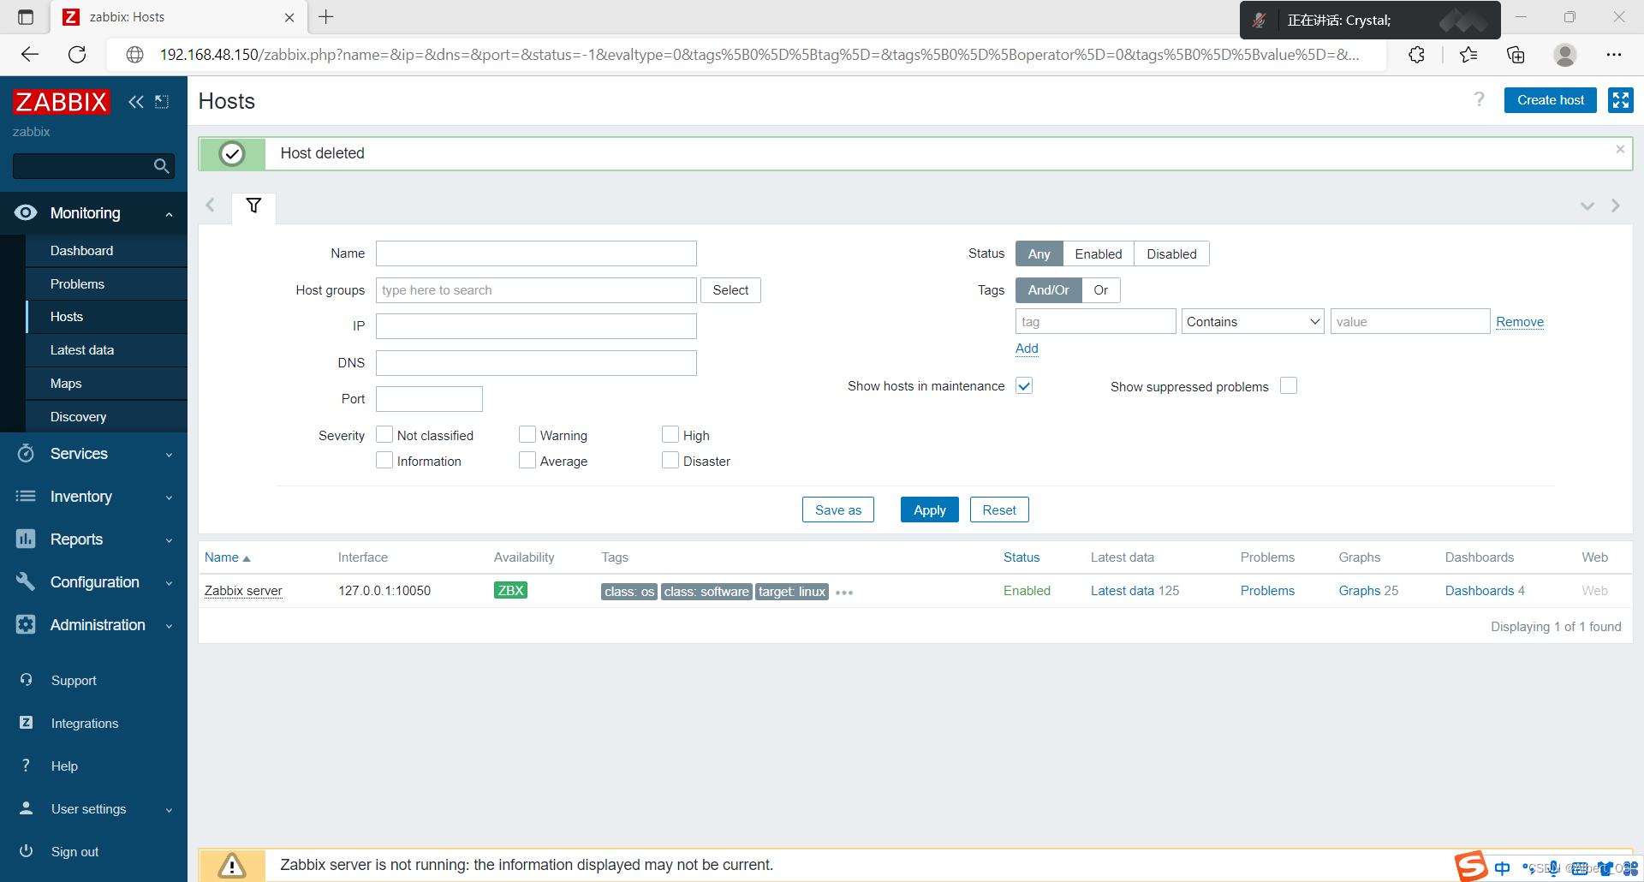Click the Save as filter button
Viewport: 1644px width, 882px height.
[837, 510]
